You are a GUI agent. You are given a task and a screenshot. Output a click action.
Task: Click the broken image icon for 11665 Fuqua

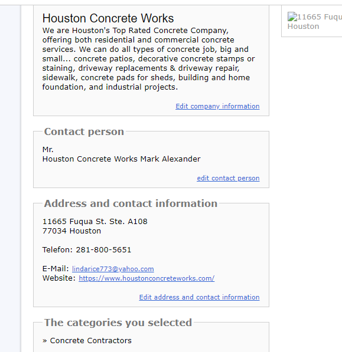[x=292, y=17]
